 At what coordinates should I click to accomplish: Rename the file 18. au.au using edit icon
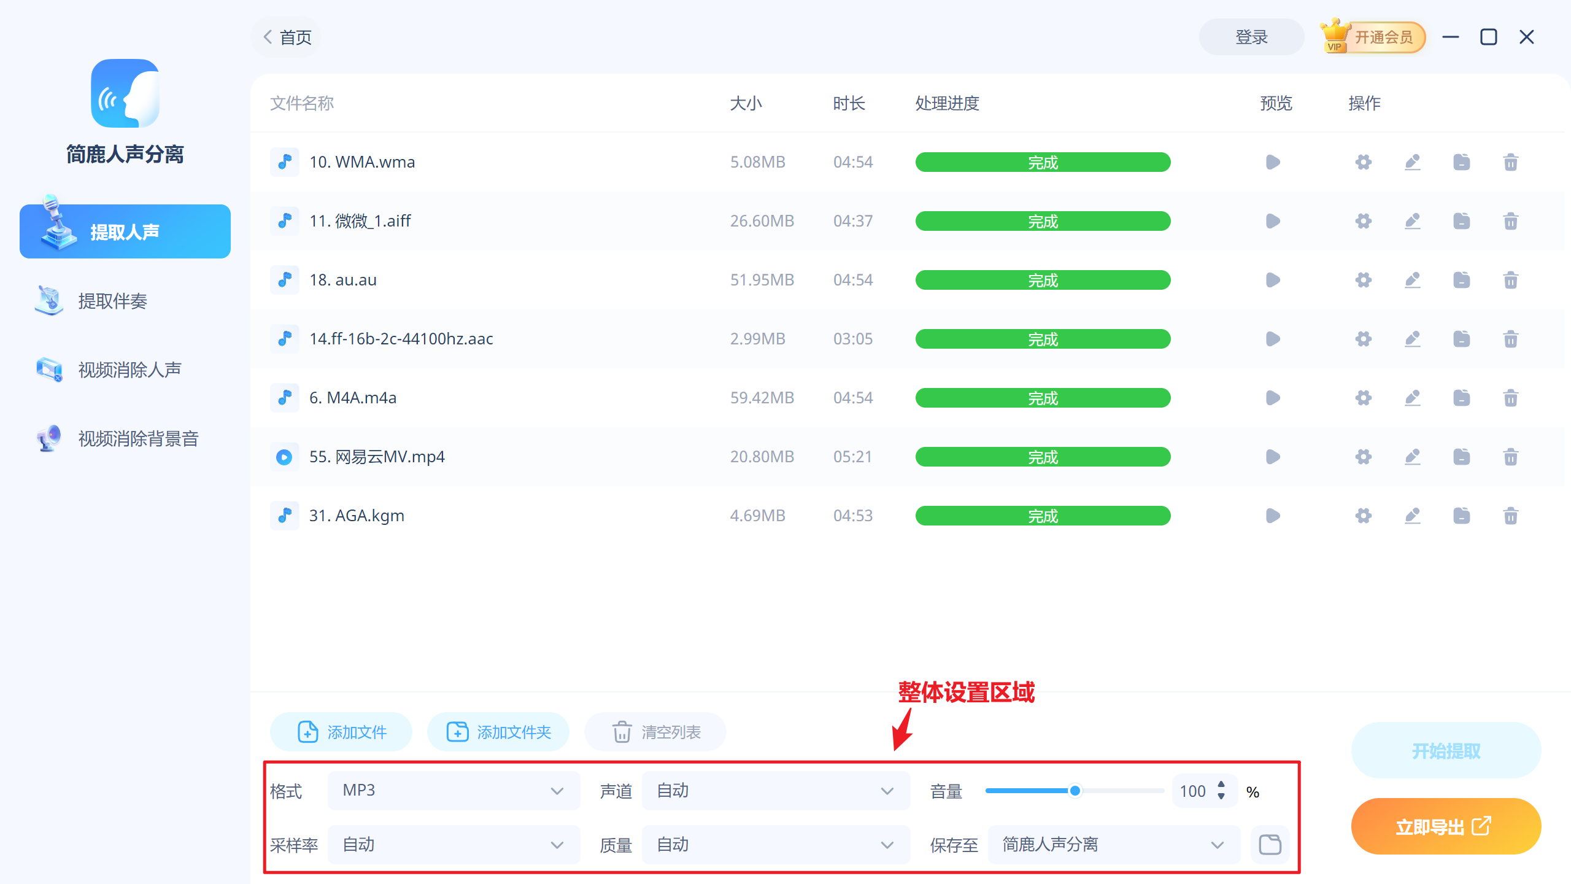tap(1412, 279)
